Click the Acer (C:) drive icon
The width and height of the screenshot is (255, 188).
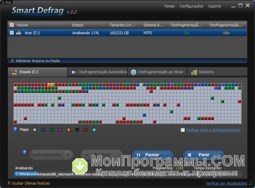[x=19, y=33]
